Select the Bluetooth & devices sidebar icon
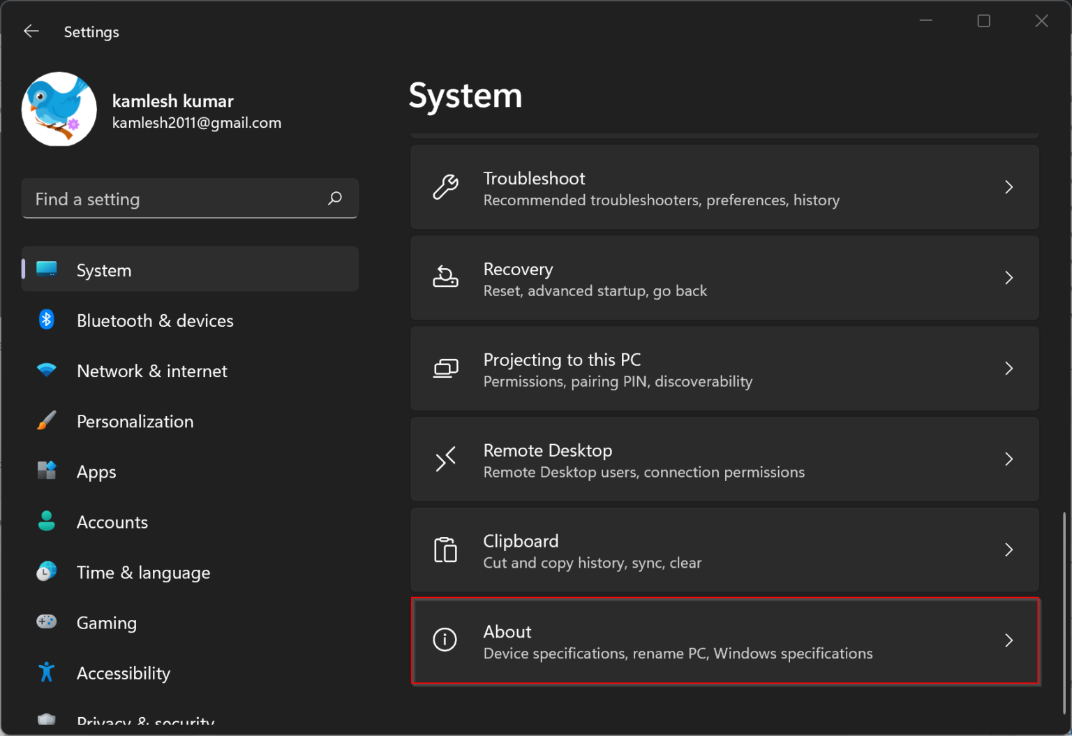Viewport: 1072px width, 736px height. 46,320
